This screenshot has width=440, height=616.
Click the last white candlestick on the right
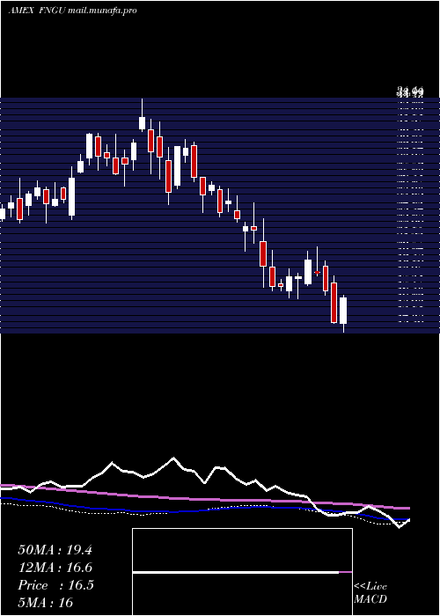[343, 313]
